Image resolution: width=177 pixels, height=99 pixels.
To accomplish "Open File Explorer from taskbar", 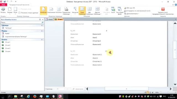I will pos(15,97).
